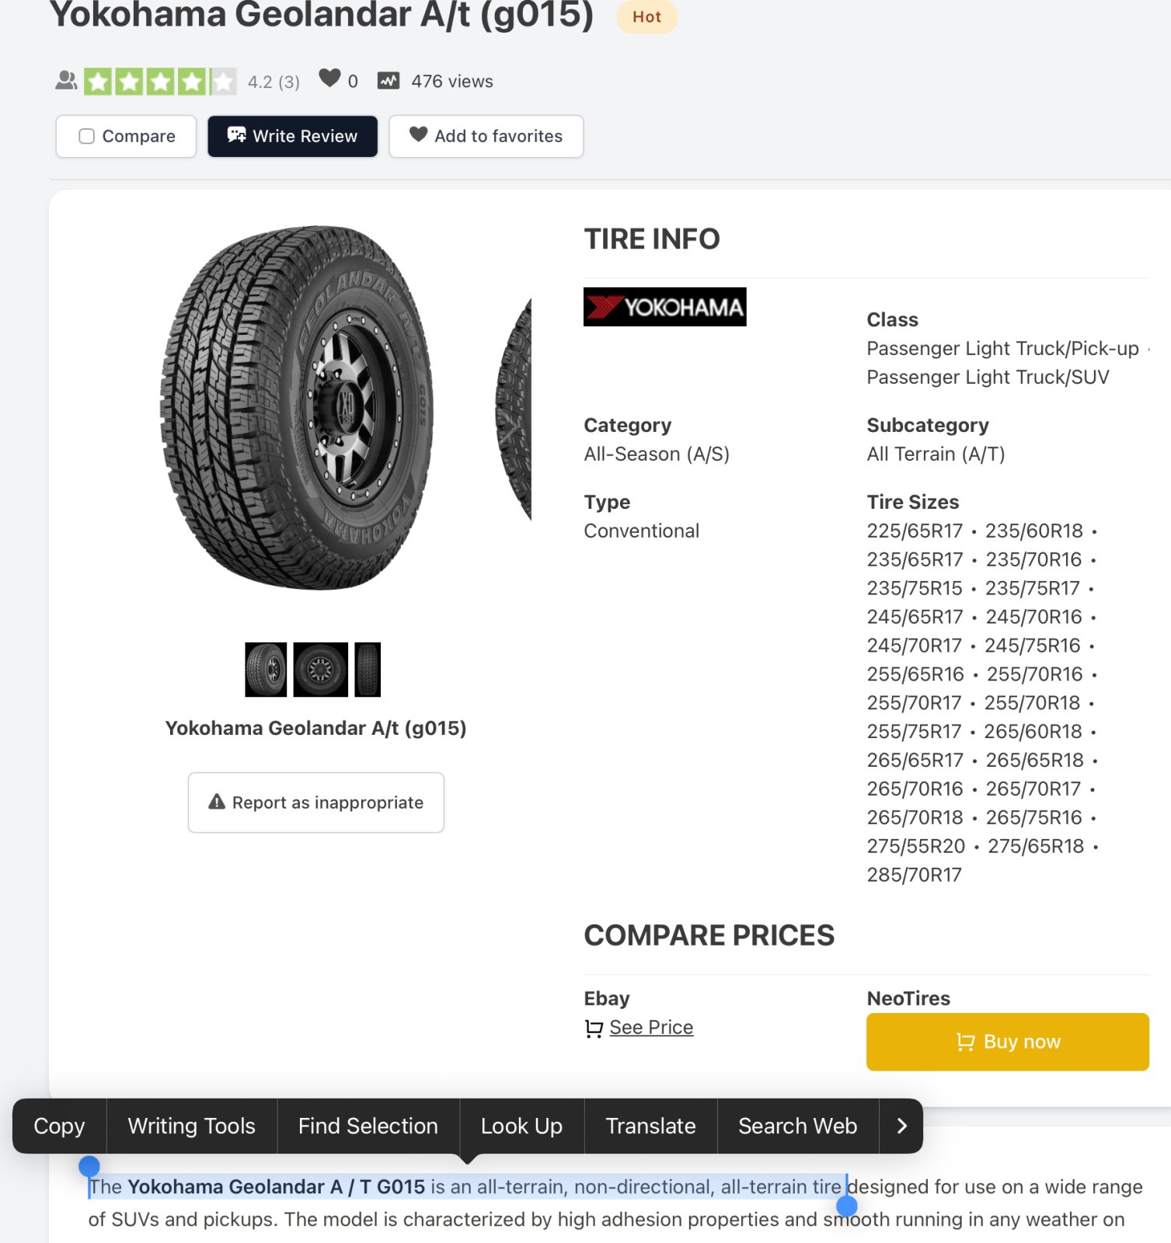The width and height of the screenshot is (1171, 1243).
Task: Choose Look Up in selection menu
Action: pos(521,1126)
